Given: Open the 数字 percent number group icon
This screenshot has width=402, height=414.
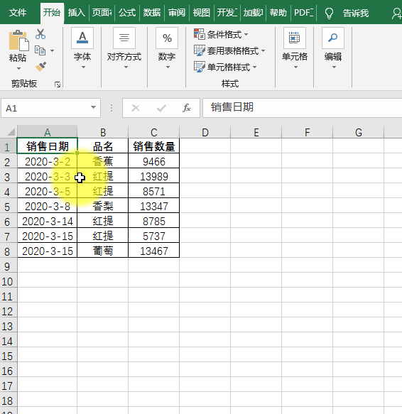Looking at the screenshot, I should click(167, 38).
